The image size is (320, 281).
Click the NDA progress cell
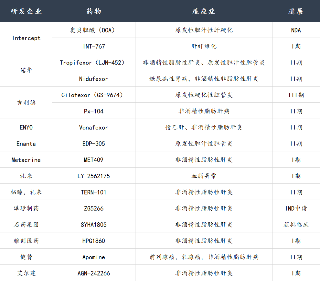click(296, 30)
